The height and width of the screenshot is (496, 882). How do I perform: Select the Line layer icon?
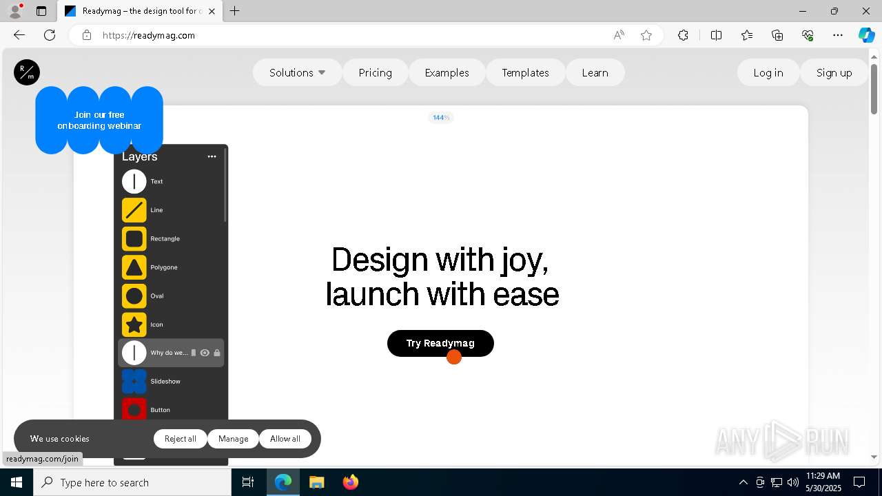click(x=134, y=210)
